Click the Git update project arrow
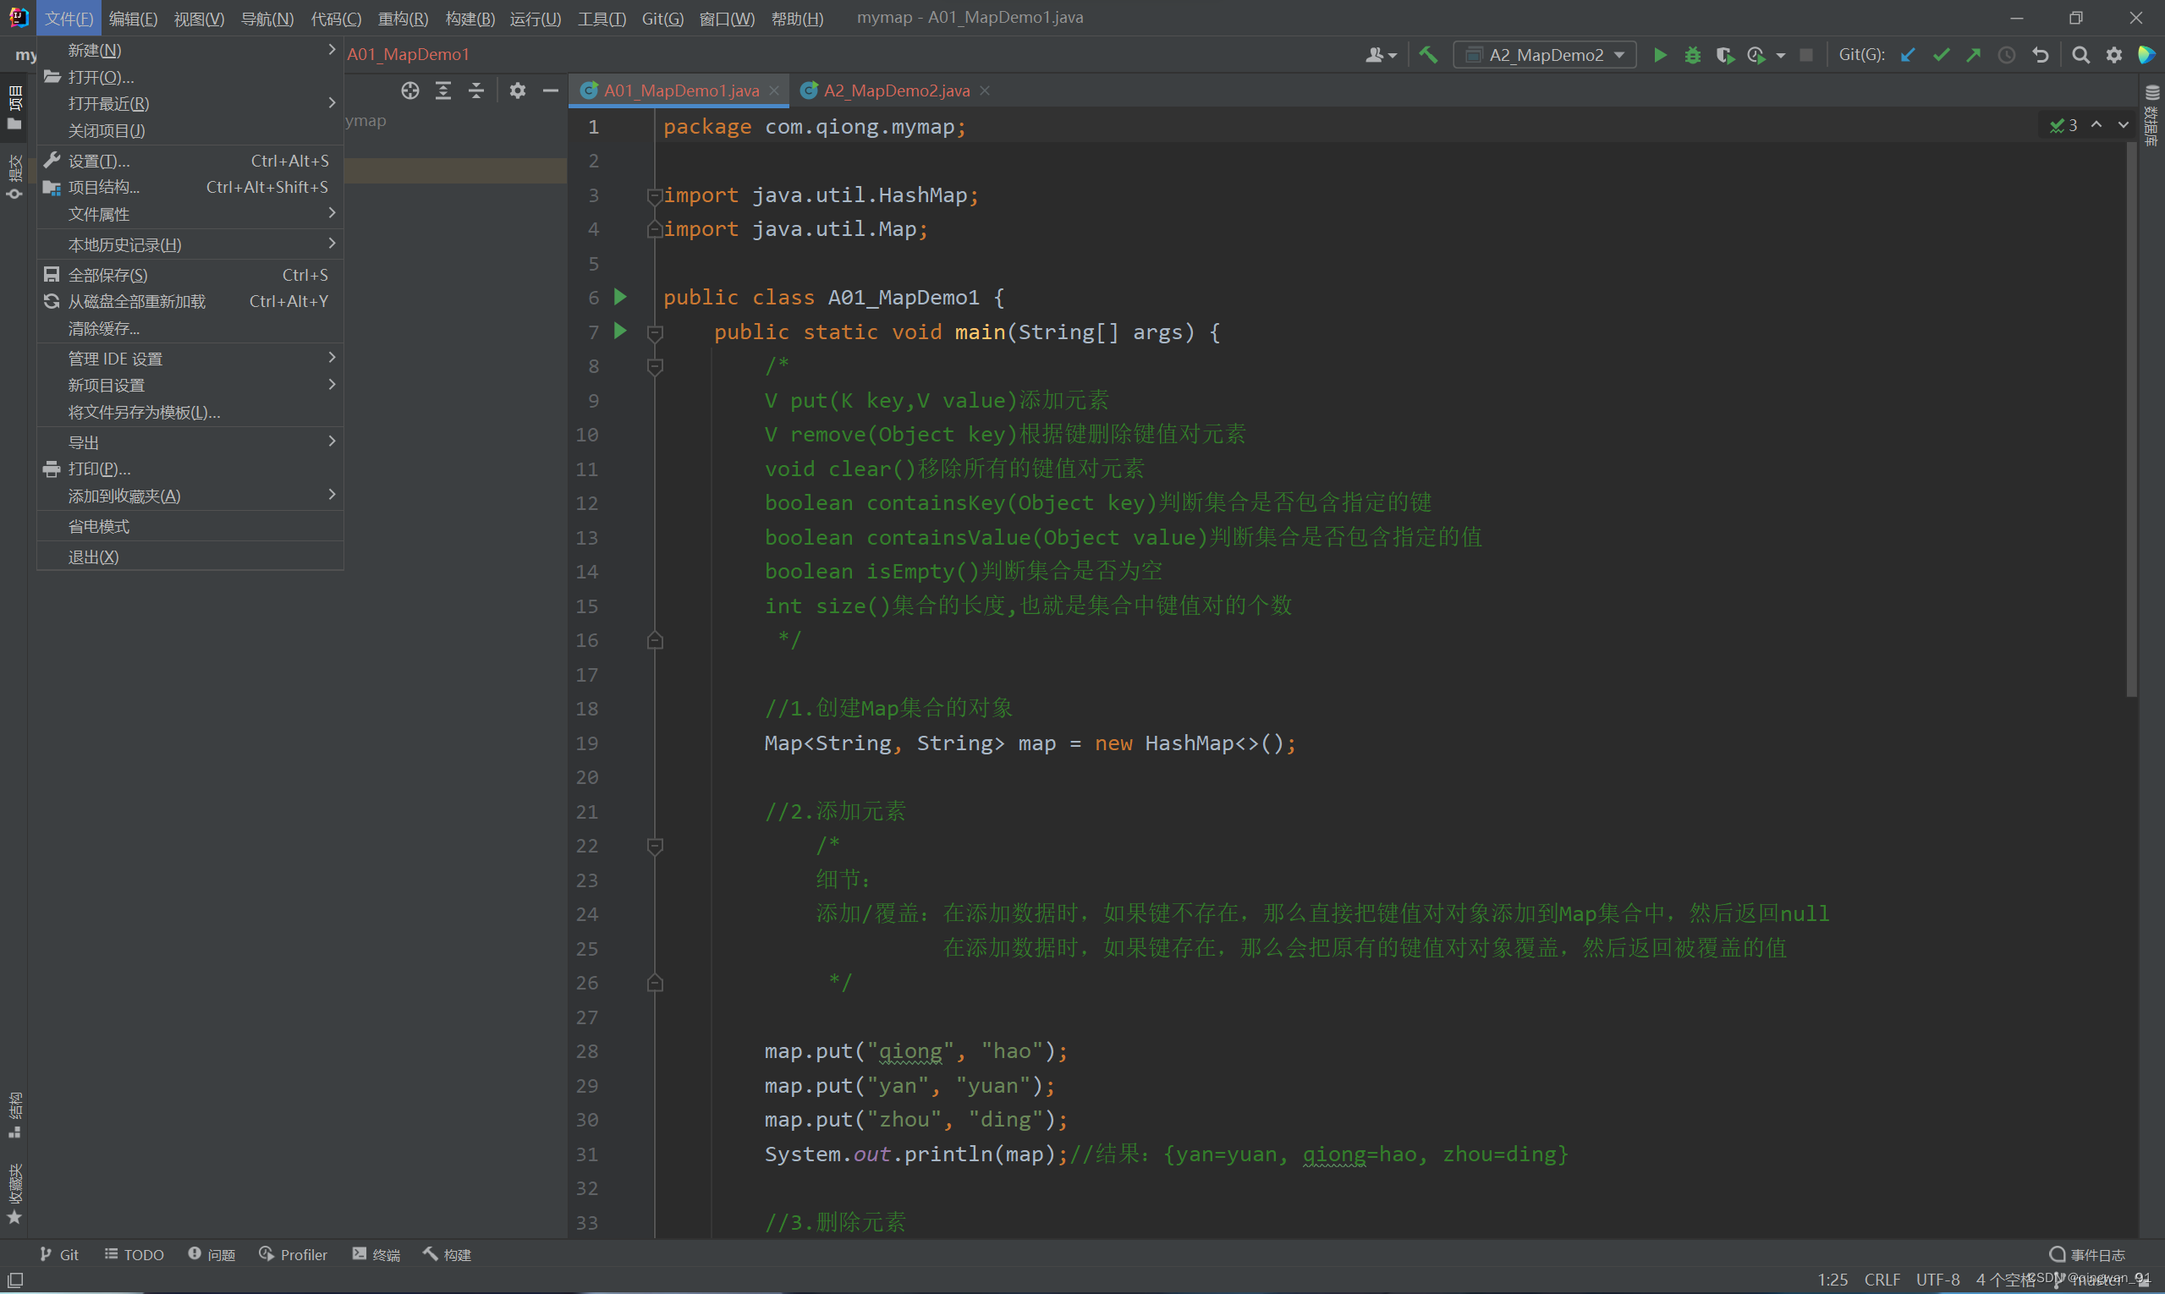Image resolution: width=2165 pixels, height=1294 pixels. (x=1908, y=55)
